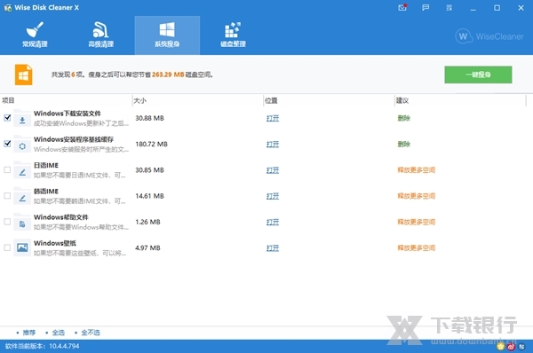Screen dimensions: 533x353
Task: Check the Windows壁纸 checkbox
Action: tap(7, 247)
